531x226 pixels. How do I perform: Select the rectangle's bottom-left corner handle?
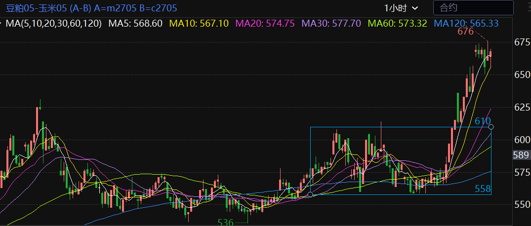pos(310,194)
